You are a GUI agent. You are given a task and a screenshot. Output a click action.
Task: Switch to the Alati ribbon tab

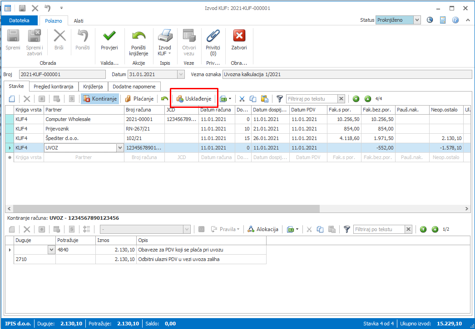79,21
